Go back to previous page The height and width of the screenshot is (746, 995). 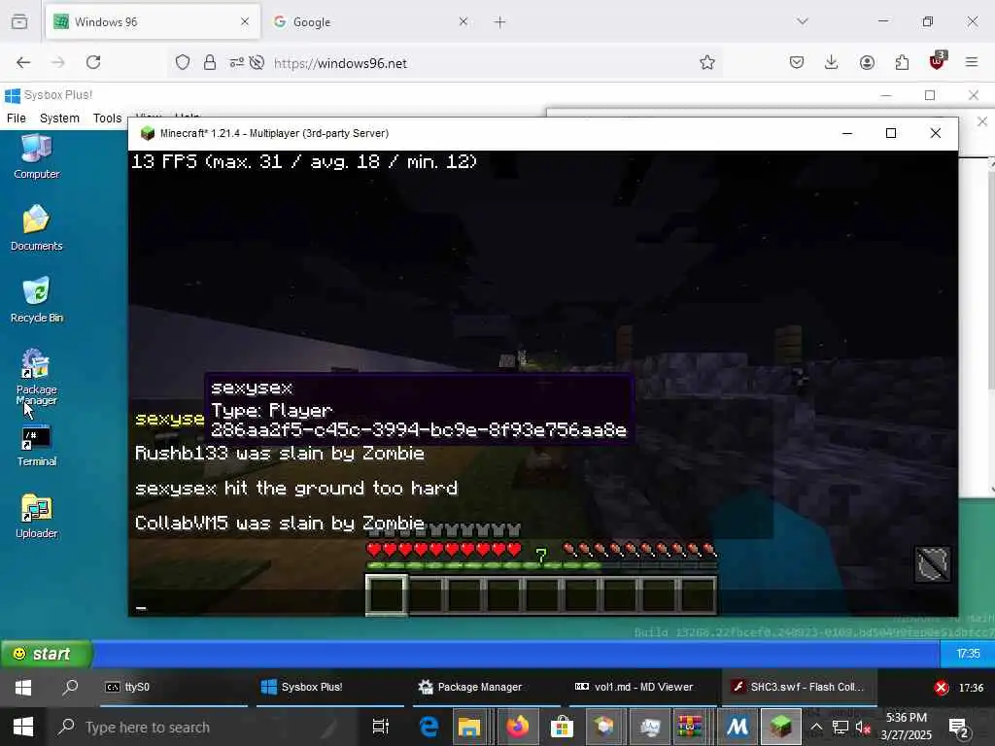[23, 62]
